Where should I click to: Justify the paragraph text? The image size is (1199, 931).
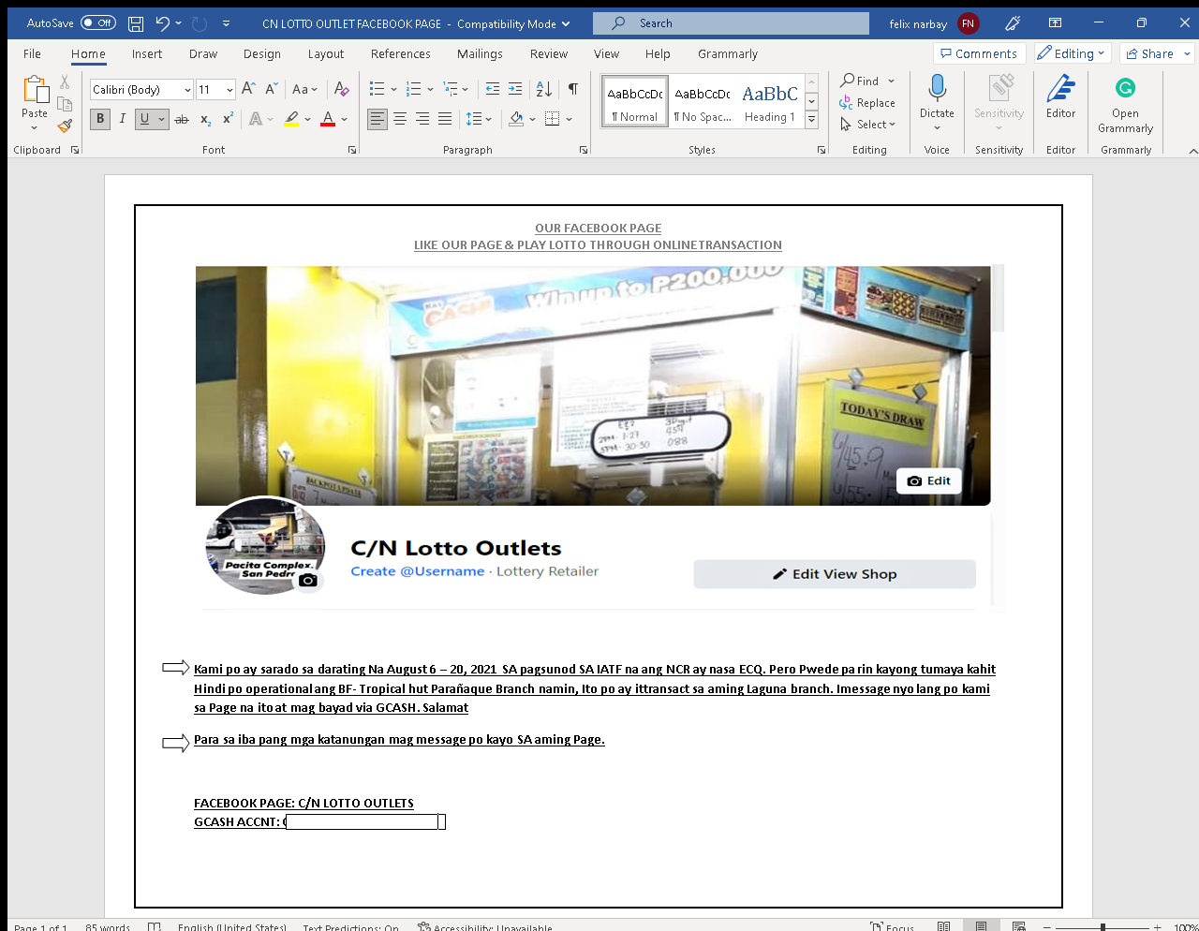click(445, 119)
